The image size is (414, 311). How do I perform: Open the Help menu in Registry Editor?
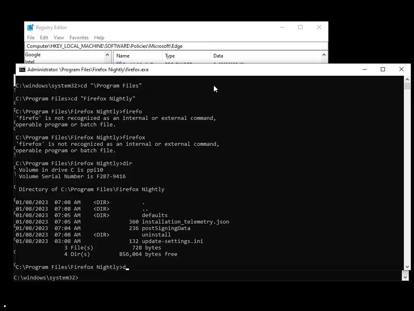[x=99, y=38]
